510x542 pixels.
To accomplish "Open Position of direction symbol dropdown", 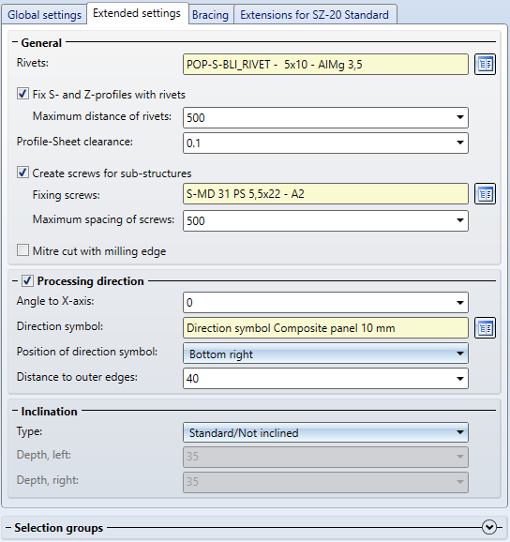I will (x=325, y=354).
